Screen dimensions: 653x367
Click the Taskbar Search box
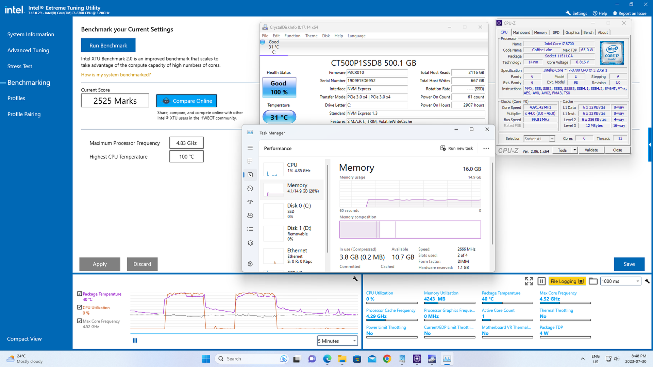click(x=251, y=359)
